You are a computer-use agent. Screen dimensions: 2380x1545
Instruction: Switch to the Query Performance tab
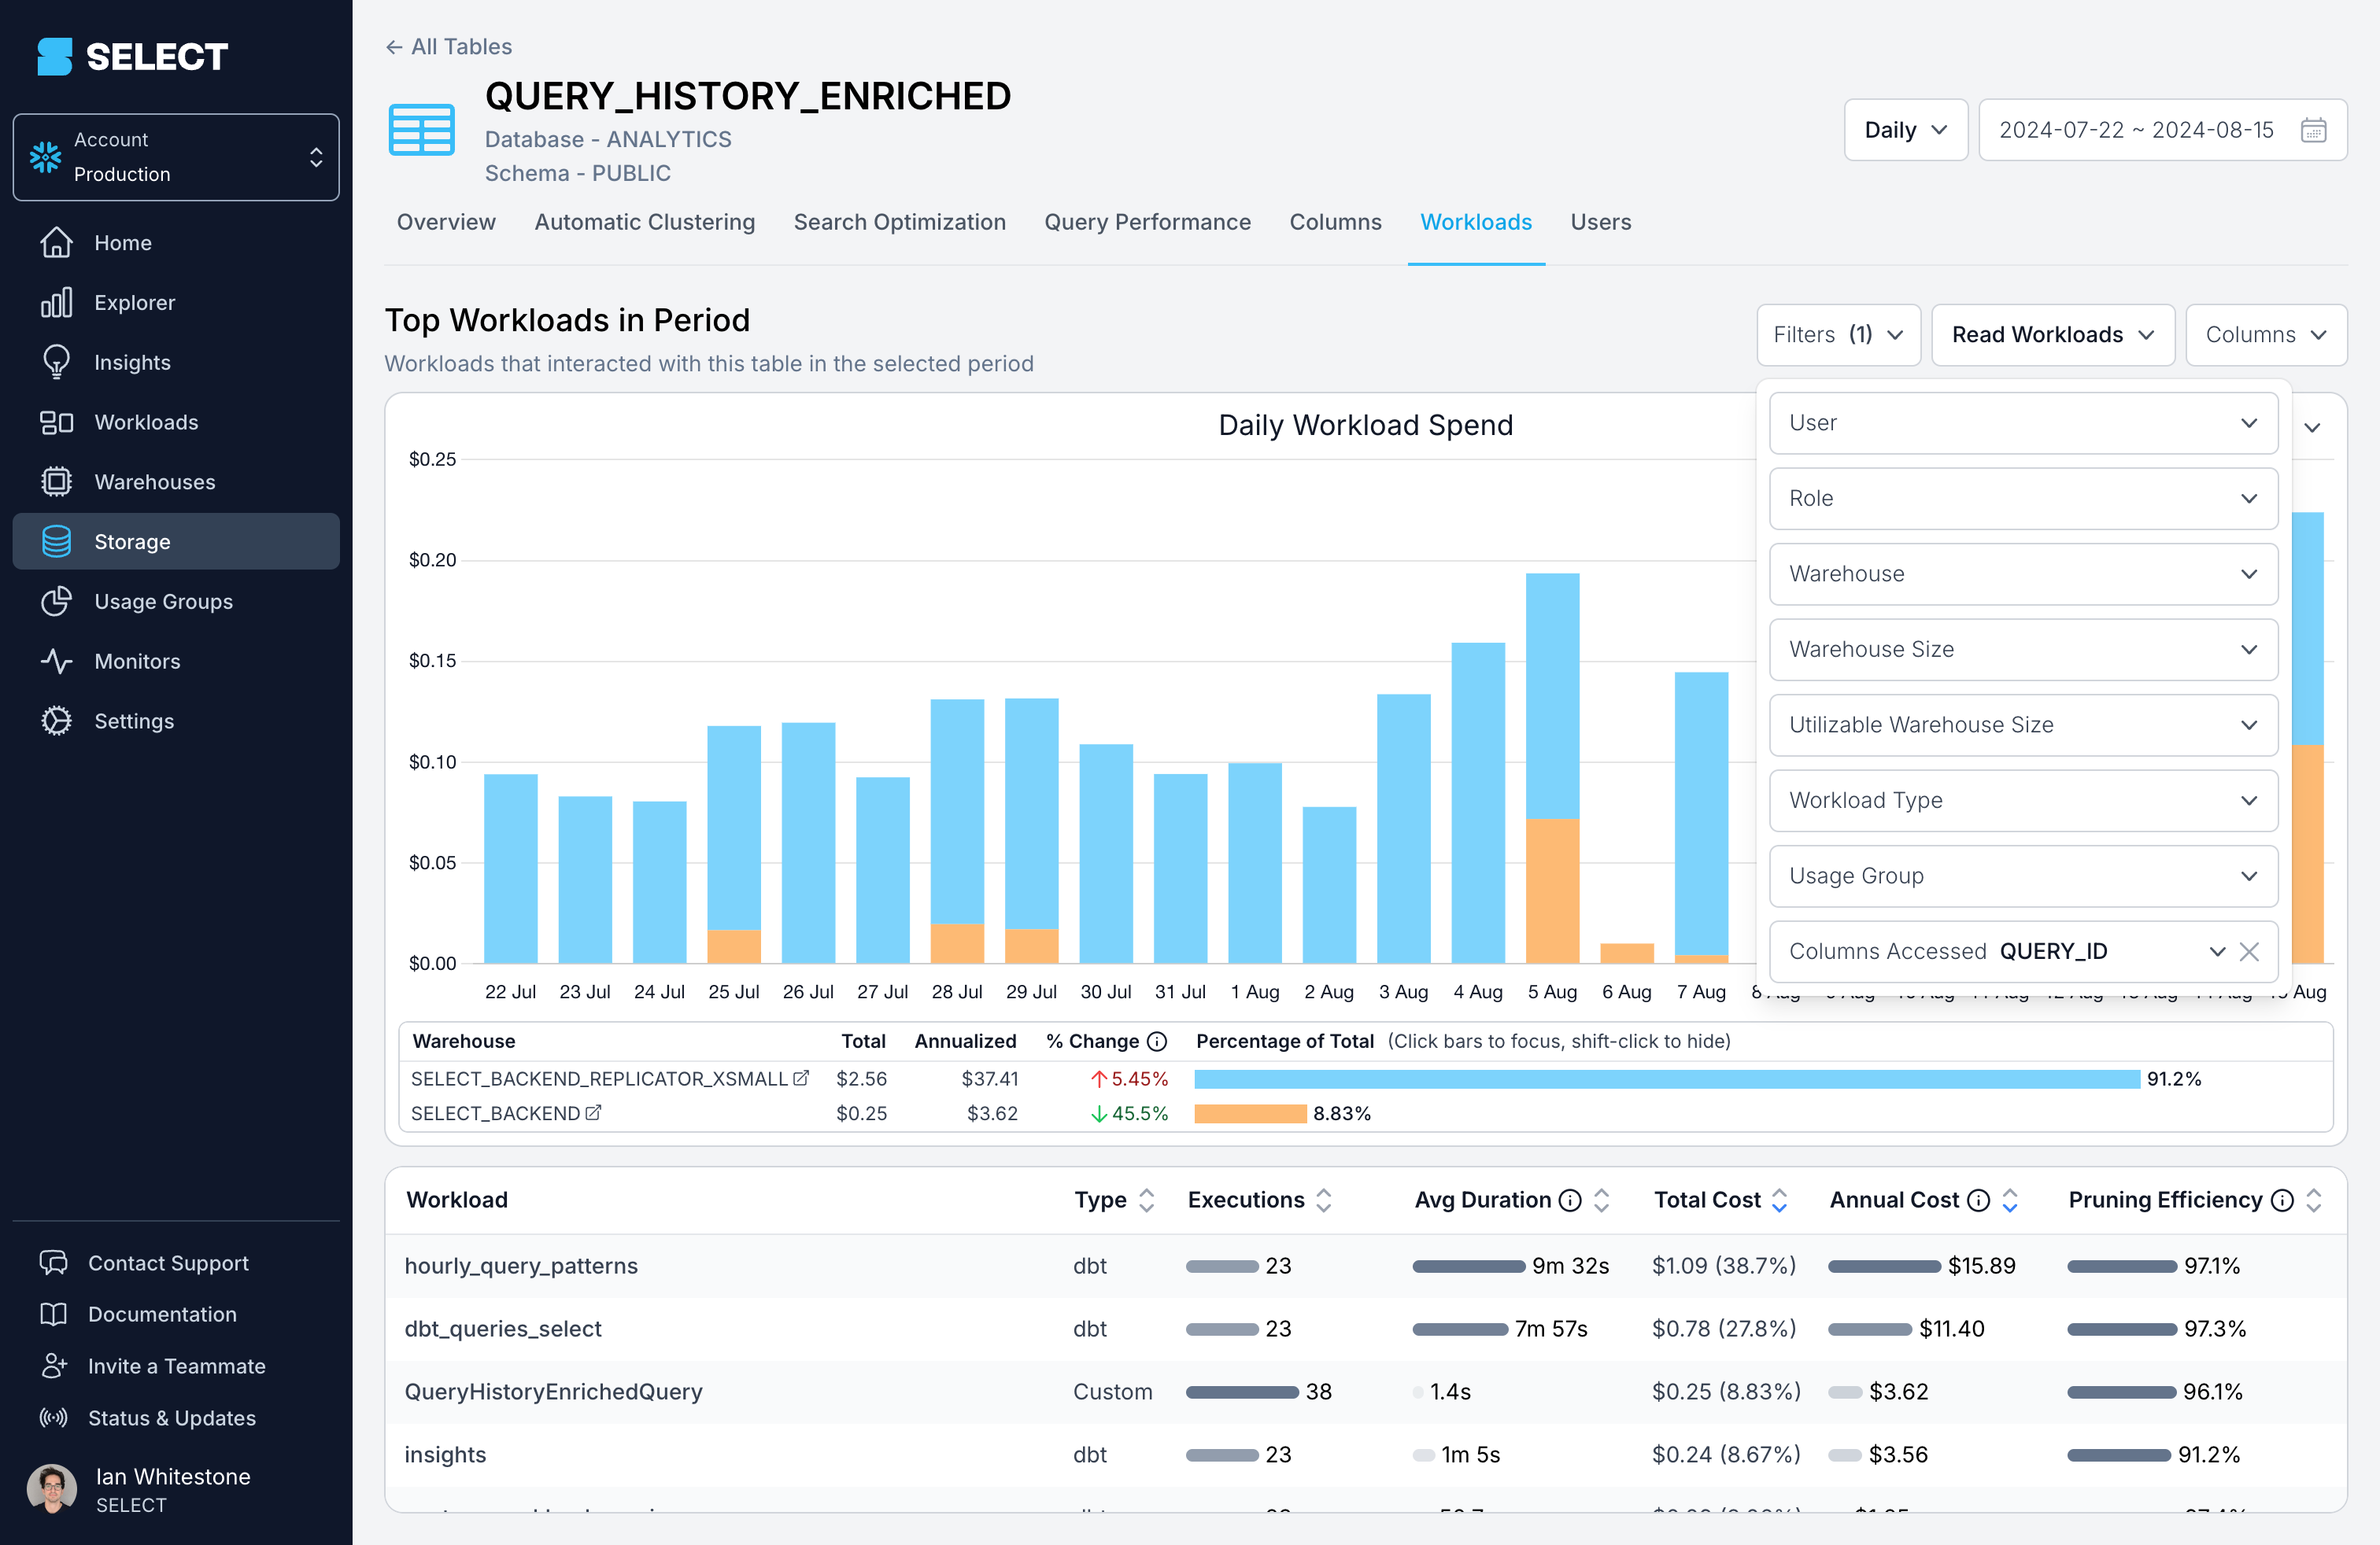pos(1147,222)
